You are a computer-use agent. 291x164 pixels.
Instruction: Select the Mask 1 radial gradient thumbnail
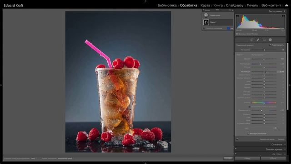(x=206, y=22)
